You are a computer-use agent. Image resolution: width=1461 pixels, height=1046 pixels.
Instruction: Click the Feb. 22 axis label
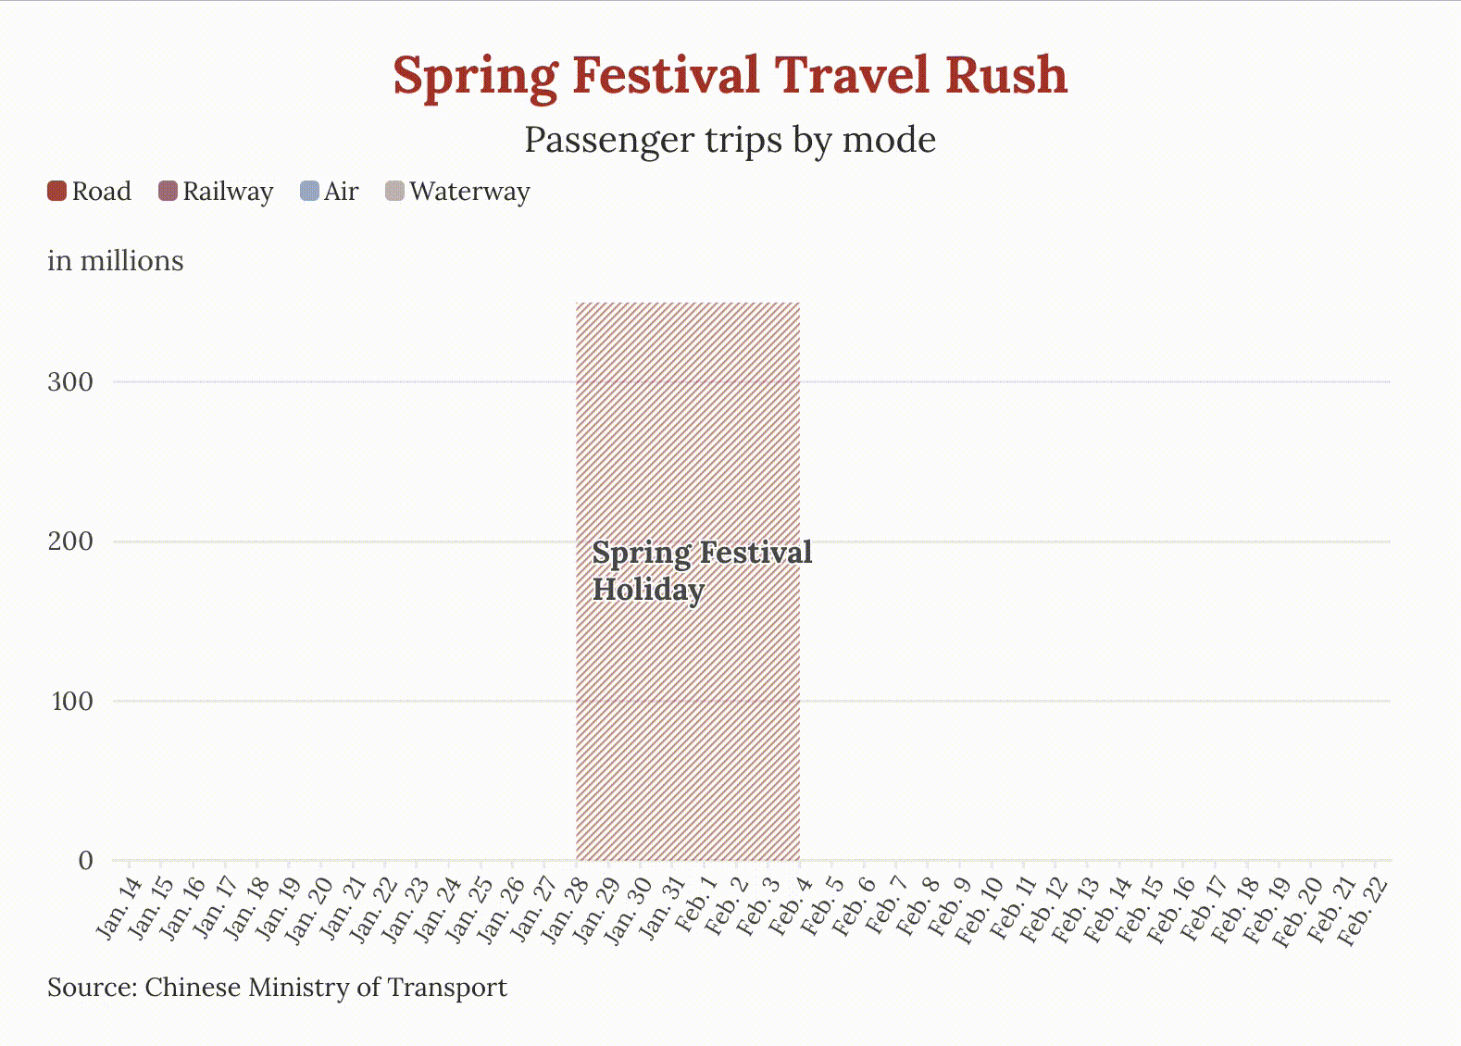[1365, 910]
